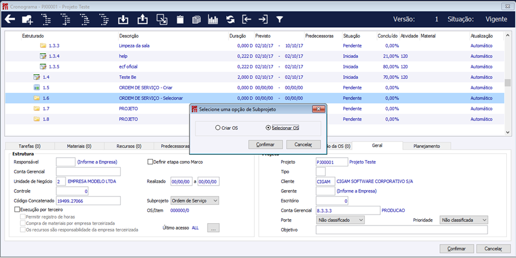The height and width of the screenshot is (258, 516).
Task: Tick Os recursos são responsabilidade checkbox
Action: [23, 230]
